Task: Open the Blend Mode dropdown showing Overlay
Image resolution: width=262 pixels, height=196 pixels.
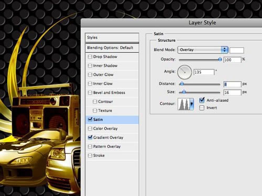Action: click(203, 50)
